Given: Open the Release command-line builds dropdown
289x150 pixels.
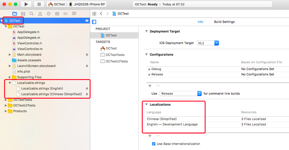Looking at the screenshot, I should click(x=180, y=94).
